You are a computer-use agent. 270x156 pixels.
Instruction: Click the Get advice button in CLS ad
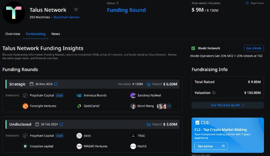[x=211, y=146]
